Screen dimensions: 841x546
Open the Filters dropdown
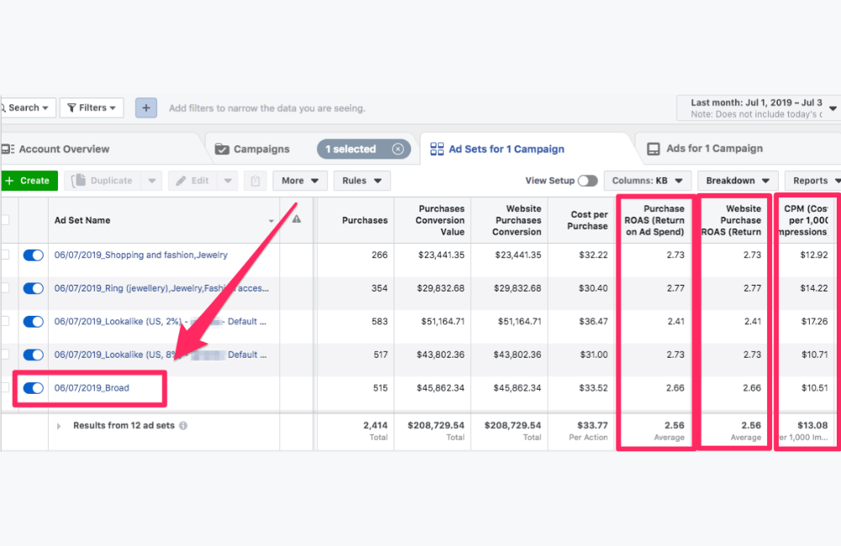(92, 108)
